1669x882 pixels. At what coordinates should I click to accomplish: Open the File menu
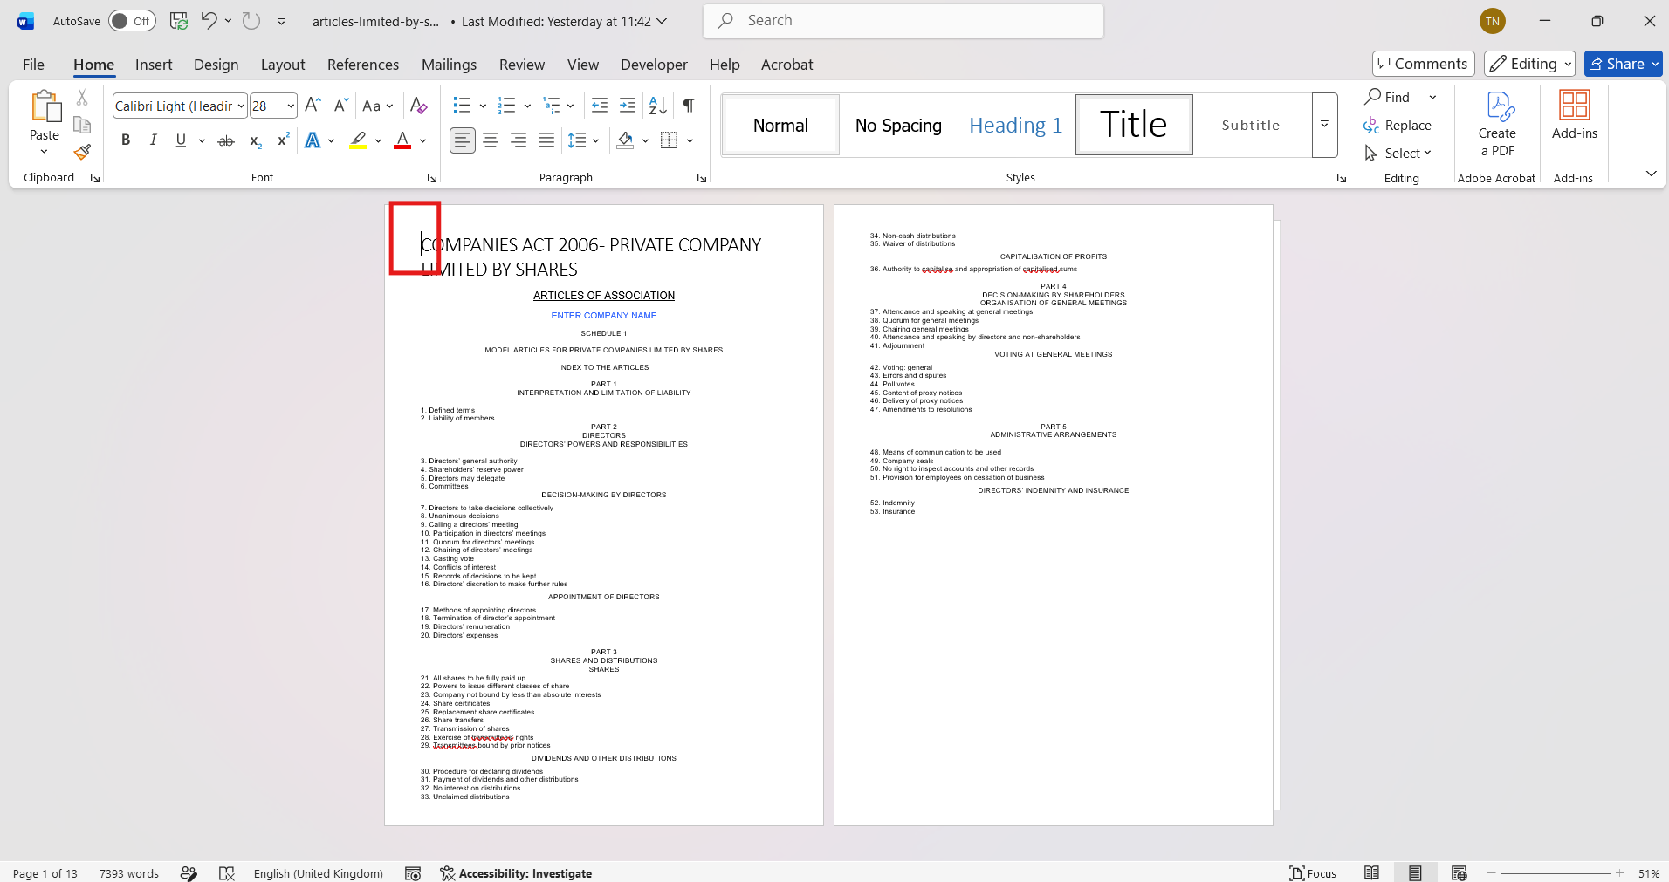(33, 65)
